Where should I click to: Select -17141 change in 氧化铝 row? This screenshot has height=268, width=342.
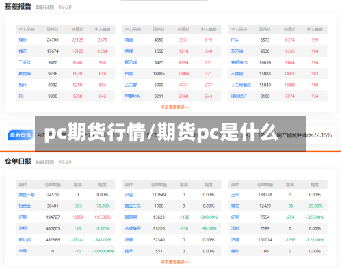[77, 240]
